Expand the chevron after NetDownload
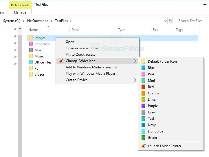The image size is (209, 157). (52, 21)
